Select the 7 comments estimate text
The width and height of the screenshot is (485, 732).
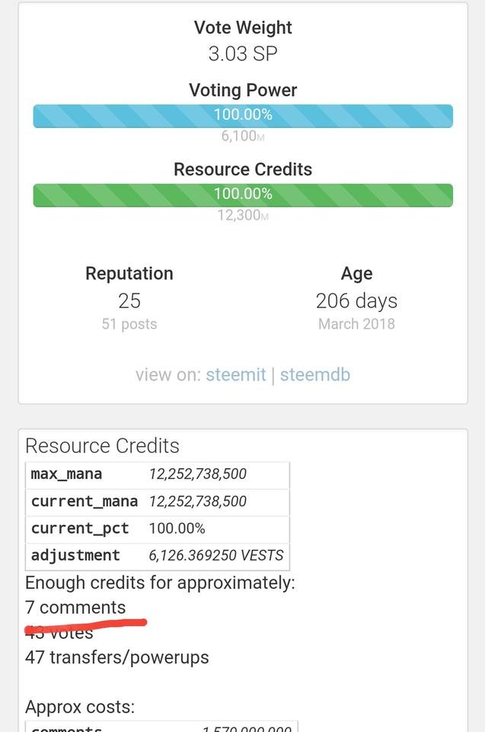pos(75,607)
